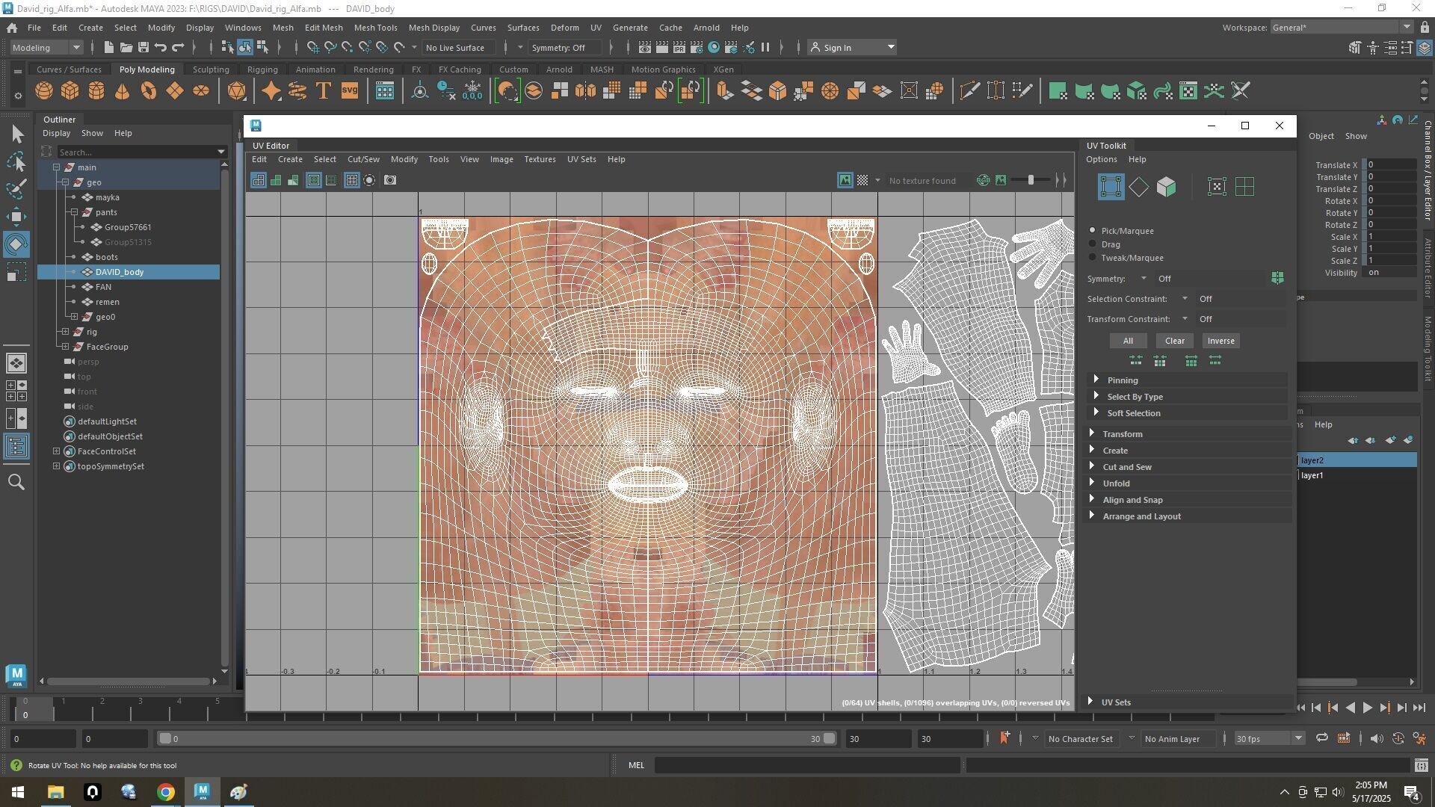Open the Workspace General dropdown
The image size is (1435, 807).
tap(1341, 27)
